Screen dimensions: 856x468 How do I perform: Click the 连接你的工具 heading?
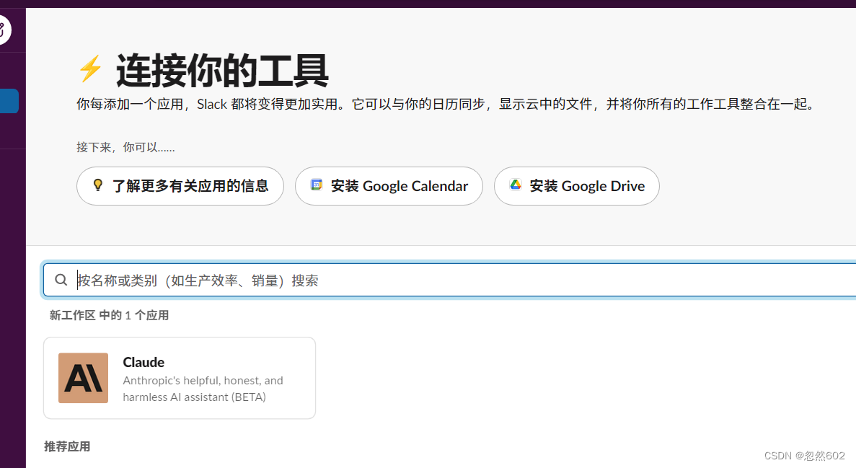tap(222, 71)
